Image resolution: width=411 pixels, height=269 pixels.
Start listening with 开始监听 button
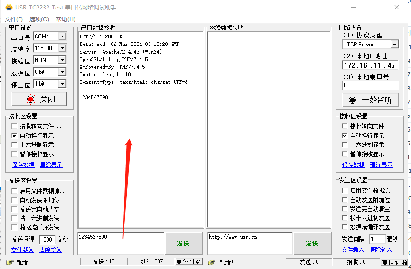pos(371,100)
